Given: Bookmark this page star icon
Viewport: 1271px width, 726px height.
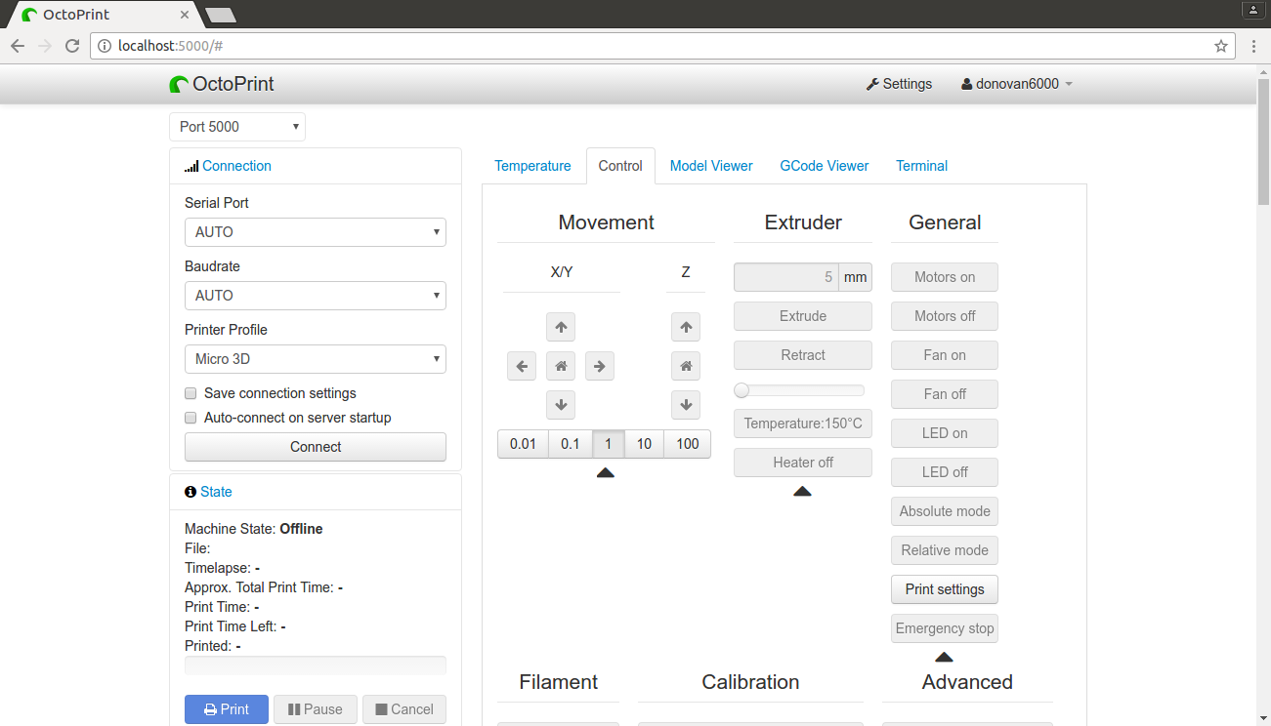Looking at the screenshot, I should click(x=1221, y=46).
